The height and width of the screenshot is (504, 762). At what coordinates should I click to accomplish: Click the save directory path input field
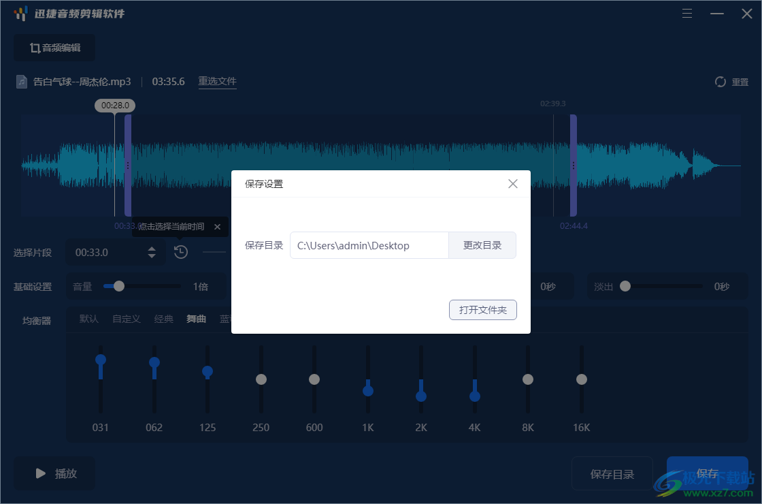coord(369,245)
